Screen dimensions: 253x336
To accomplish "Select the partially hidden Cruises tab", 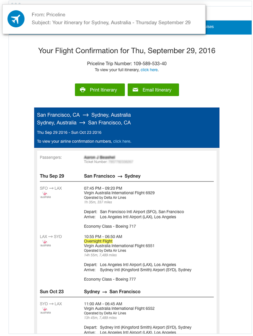I will [x=208, y=27].
